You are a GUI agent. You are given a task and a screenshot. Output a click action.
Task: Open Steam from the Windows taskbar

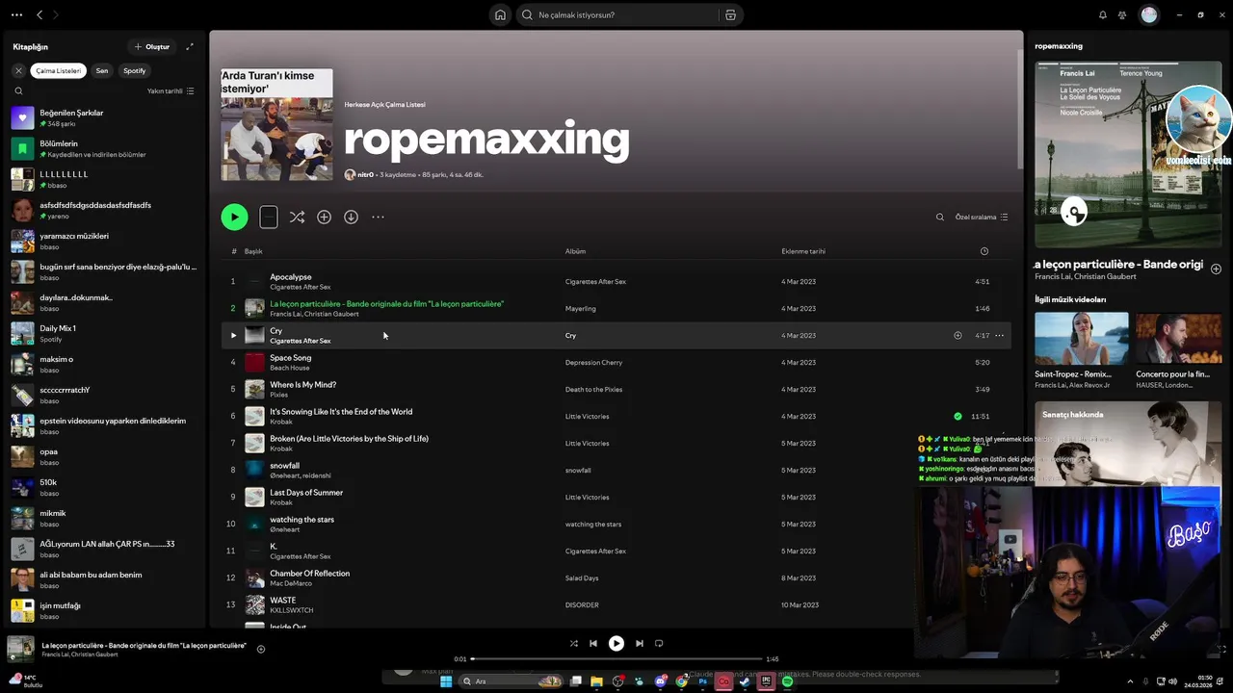click(745, 681)
